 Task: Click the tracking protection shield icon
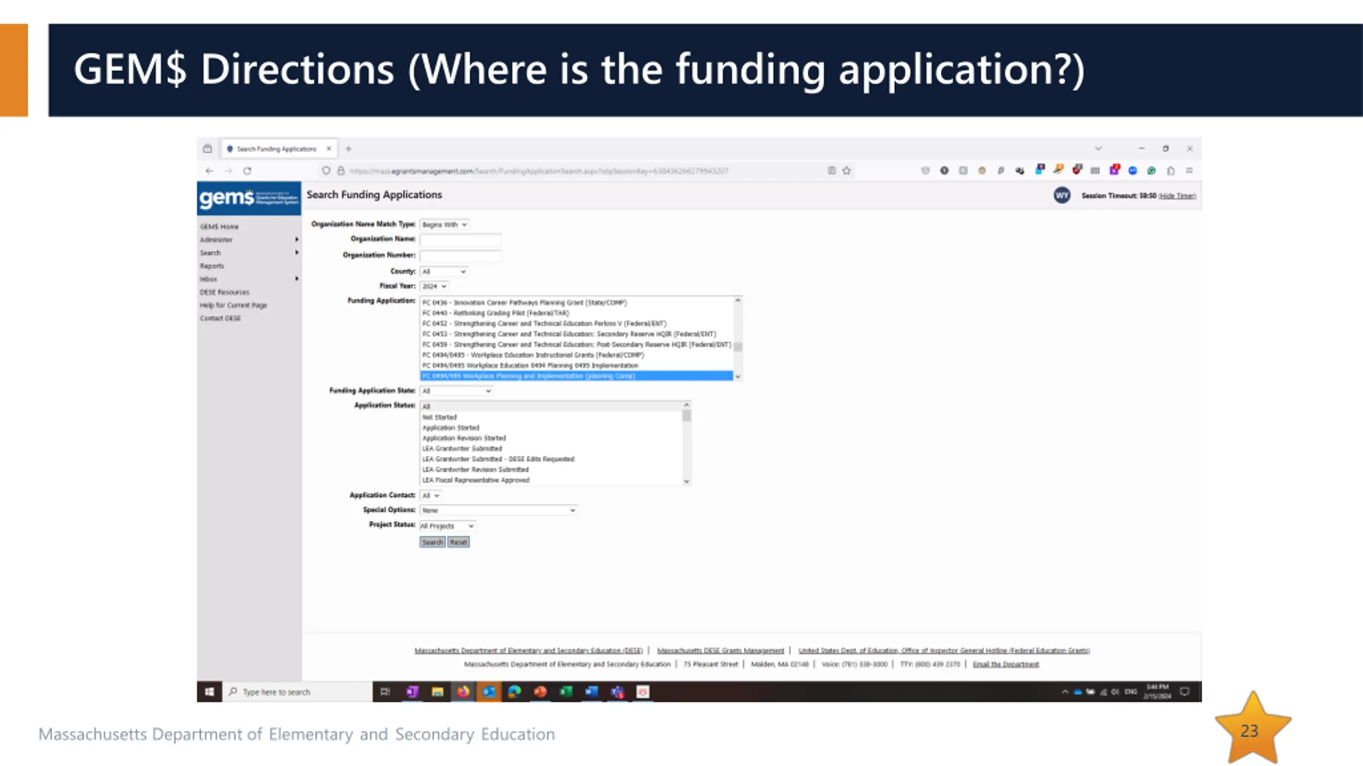point(326,171)
